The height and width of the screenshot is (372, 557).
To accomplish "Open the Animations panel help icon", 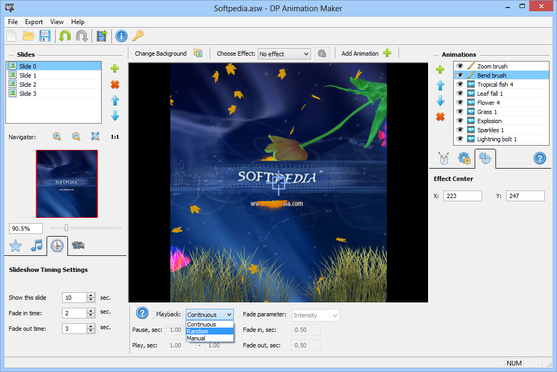I will click(x=539, y=158).
